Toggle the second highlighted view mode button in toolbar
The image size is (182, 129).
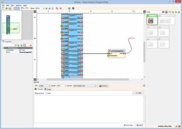[18, 8]
